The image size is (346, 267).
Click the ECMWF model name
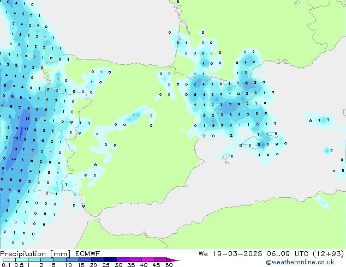tap(88, 254)
